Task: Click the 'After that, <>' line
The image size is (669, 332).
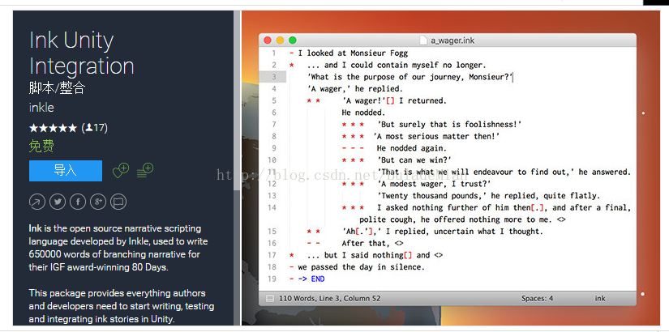Action: pos(372,244)
